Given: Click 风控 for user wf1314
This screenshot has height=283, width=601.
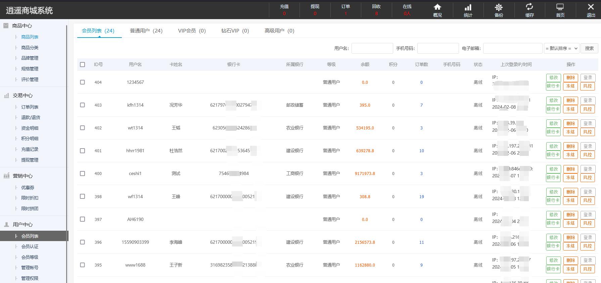Looking at the screenshot, I should 588,201.
